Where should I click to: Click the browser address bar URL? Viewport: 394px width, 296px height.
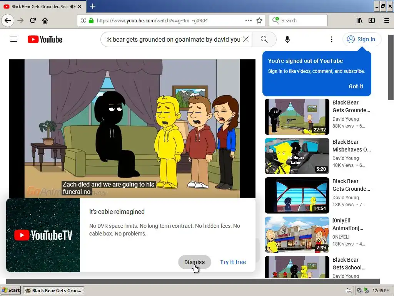pyautogui.click(x=152, y=21)
